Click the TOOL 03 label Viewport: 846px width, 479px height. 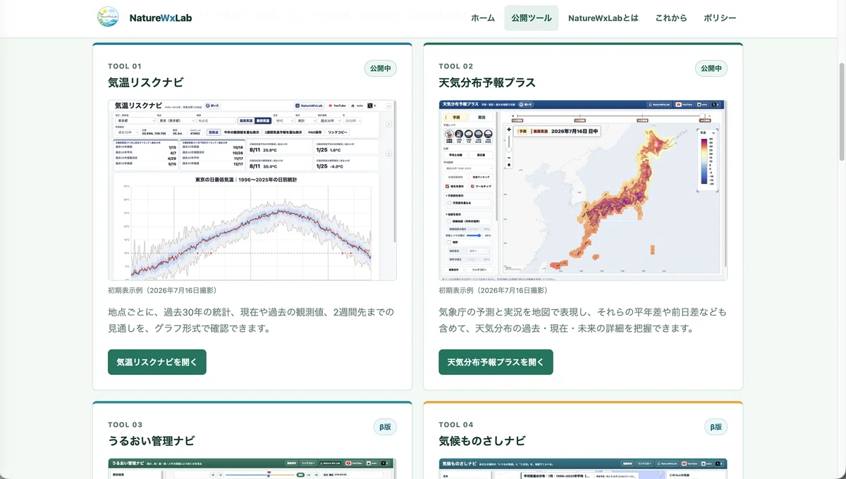(x=125, y=425)
